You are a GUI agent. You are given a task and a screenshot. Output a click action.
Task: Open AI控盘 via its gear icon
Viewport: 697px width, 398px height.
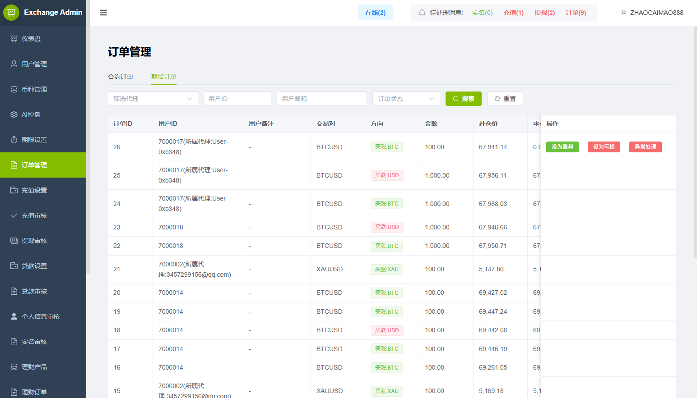[x=14, y=114]
